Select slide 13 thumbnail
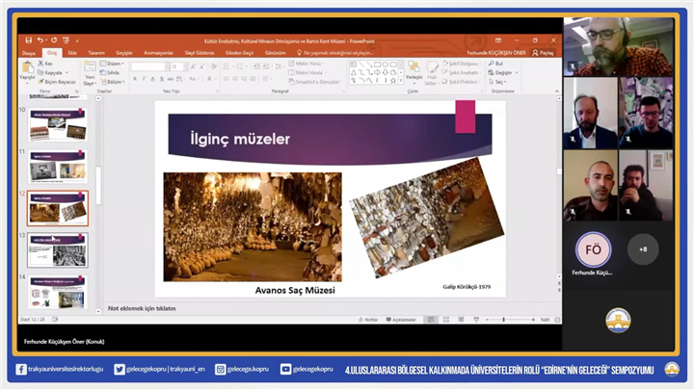 point(57,249)
